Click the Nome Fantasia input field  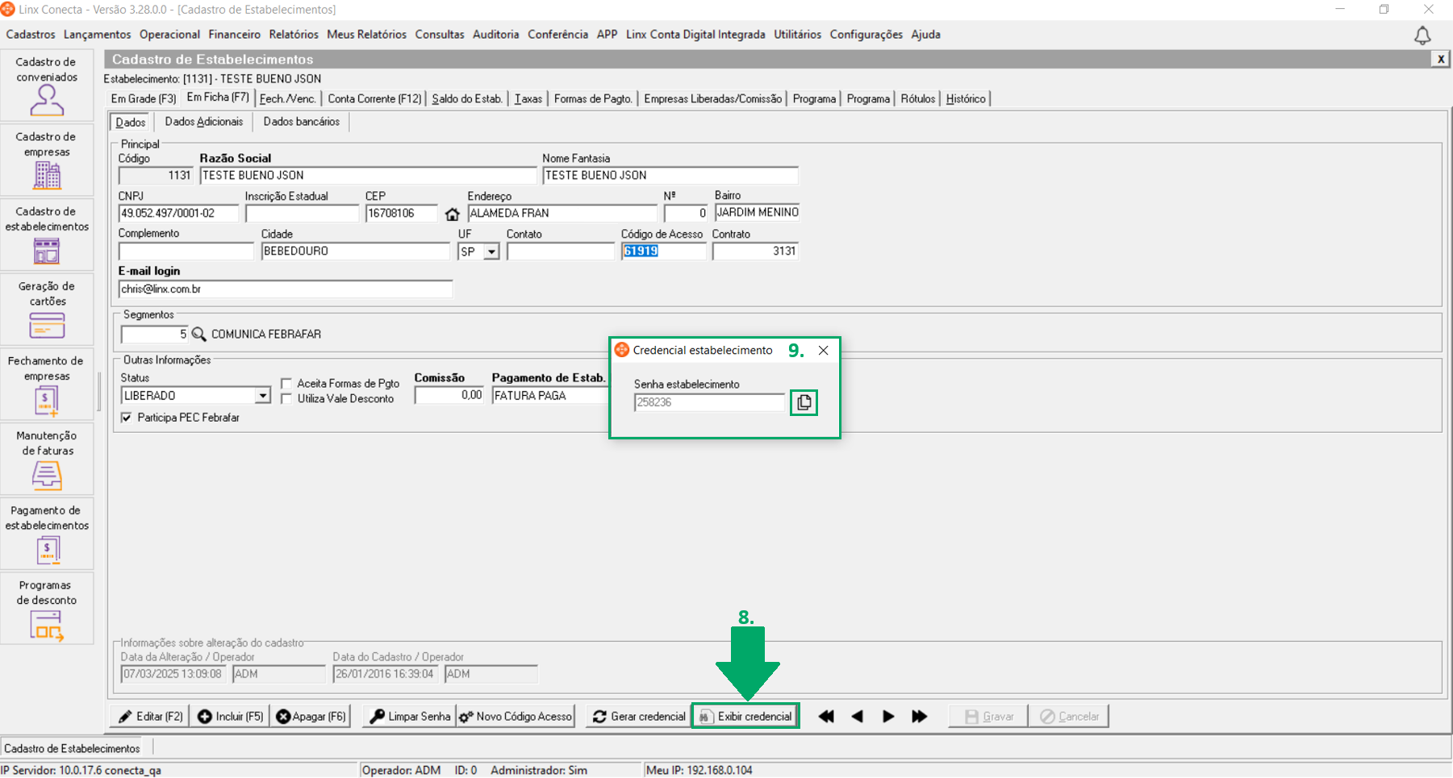coord(670,176)
